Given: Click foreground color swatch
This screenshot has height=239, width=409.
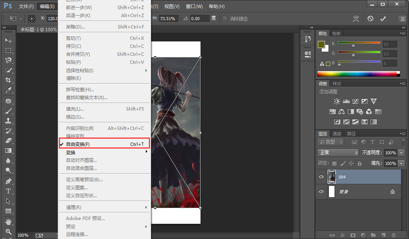Looking at the screenshot, I should click(x=321, y=44).
